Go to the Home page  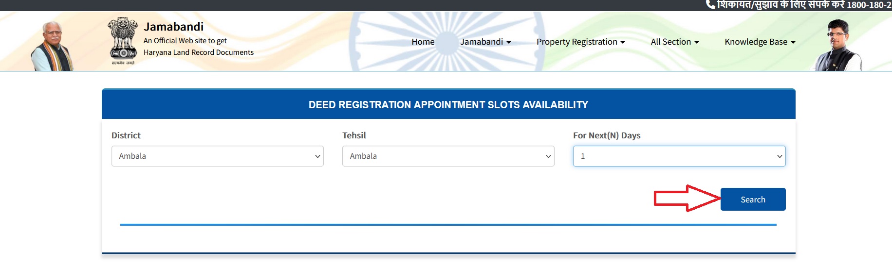423,42
